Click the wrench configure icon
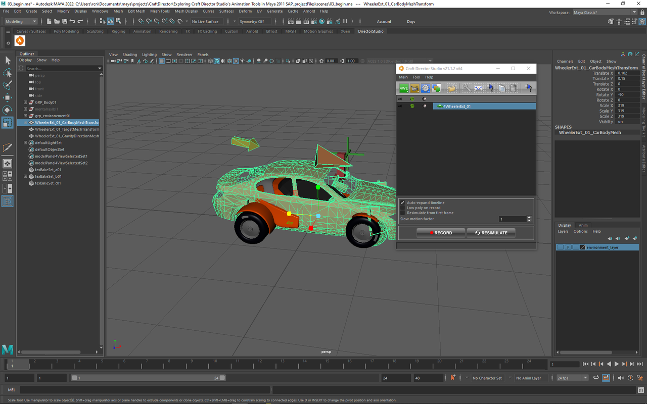The width and height of the screenshot is (647, 404). pos(467,88)
